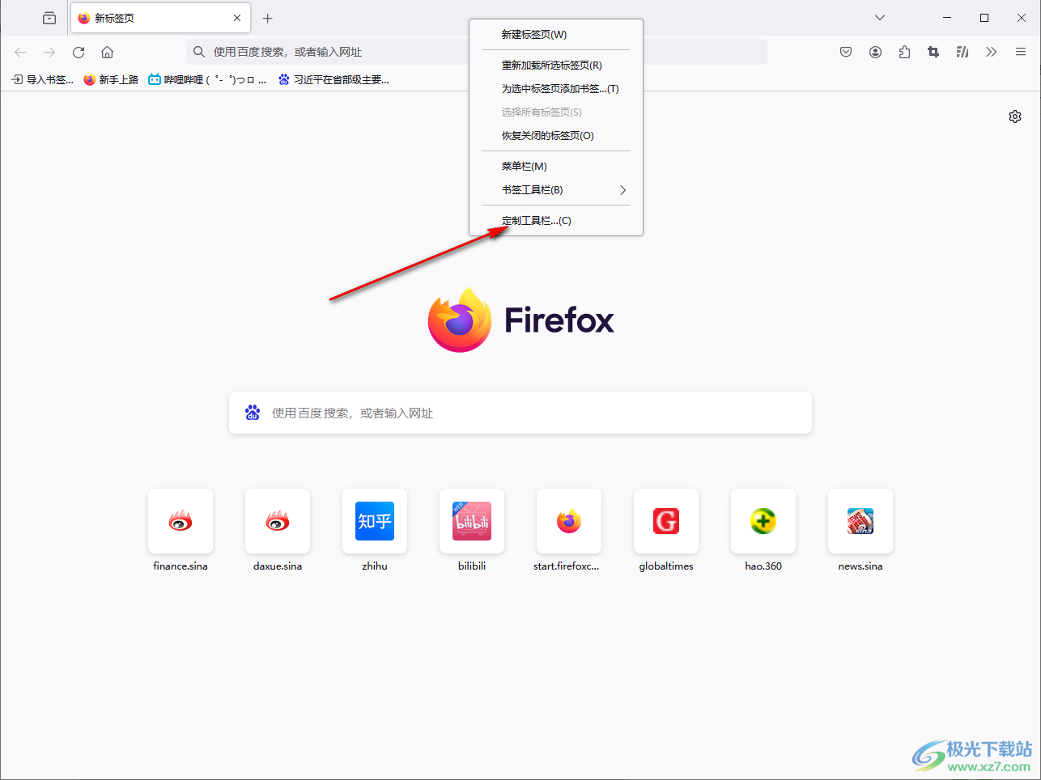
Task: Open new tab page settings gear
Action: [1015, 117]
